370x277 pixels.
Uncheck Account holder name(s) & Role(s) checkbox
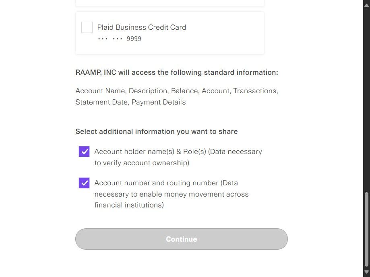click(84, 152)
